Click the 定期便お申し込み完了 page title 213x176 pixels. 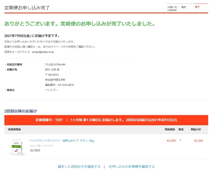[x=27, y=8]
